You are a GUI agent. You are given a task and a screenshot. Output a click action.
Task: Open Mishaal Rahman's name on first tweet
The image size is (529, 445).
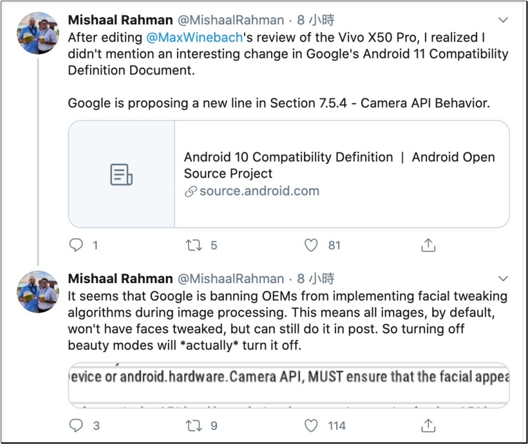click(120, 20)
